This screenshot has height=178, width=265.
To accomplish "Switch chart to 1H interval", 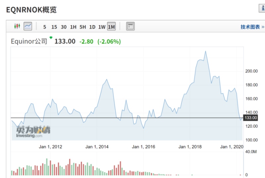I will point(73,27).
